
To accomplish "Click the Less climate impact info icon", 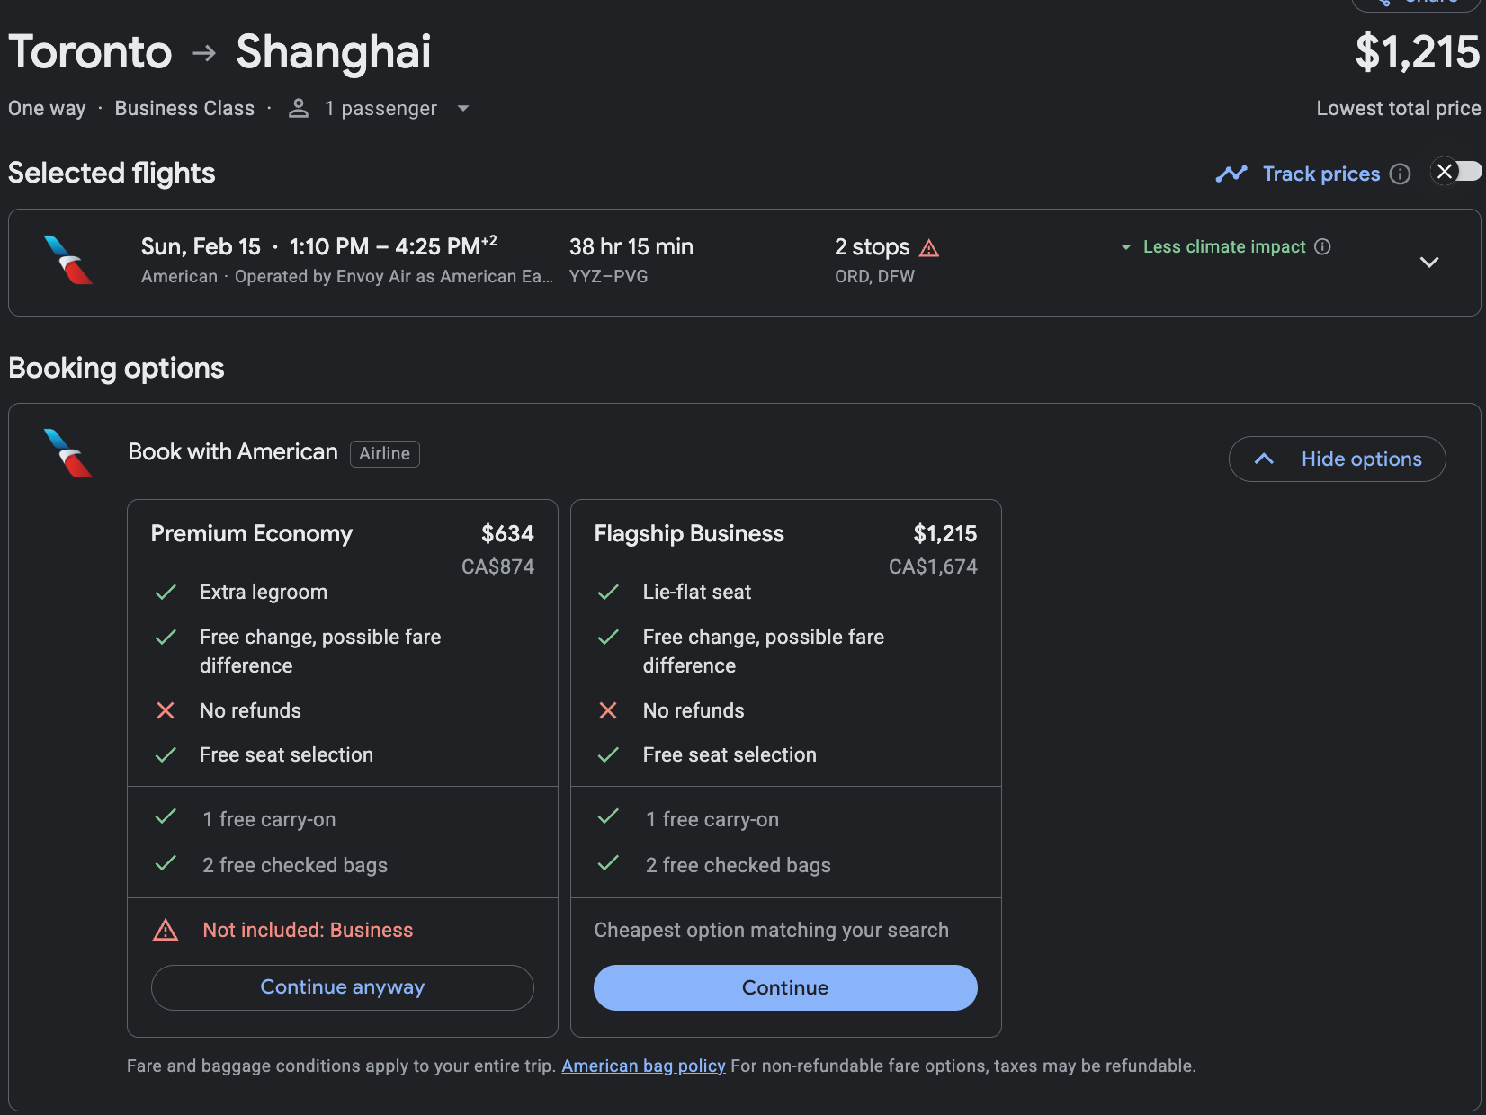I will 1322,246.
